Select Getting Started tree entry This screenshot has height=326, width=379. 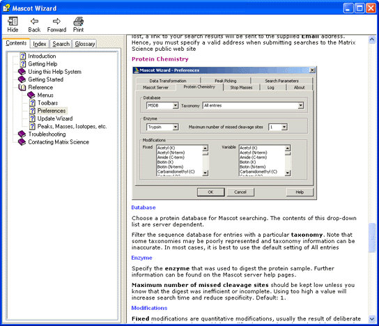click(x=46, y=79)
